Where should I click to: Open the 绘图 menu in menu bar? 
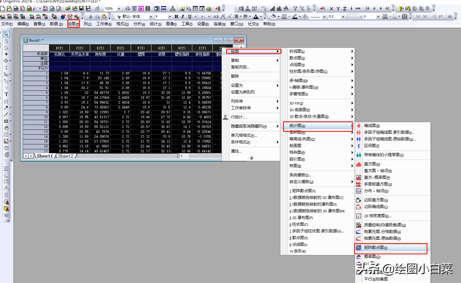[x=73, y=24]
